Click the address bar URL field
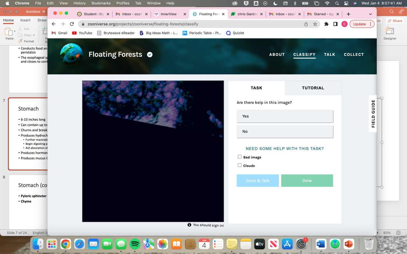Screen dimensions: 407x254 coord(190,24)
